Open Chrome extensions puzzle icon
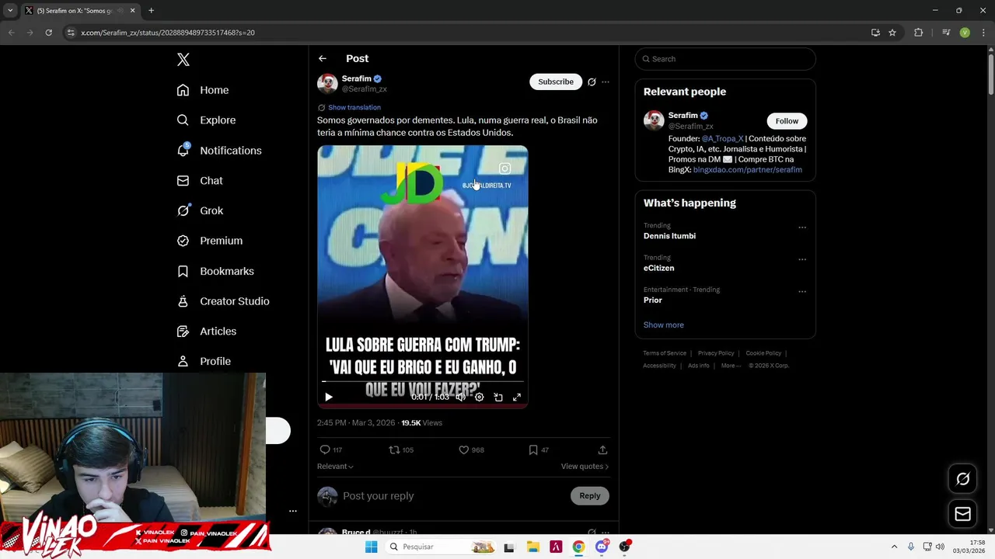 [918, 33]
